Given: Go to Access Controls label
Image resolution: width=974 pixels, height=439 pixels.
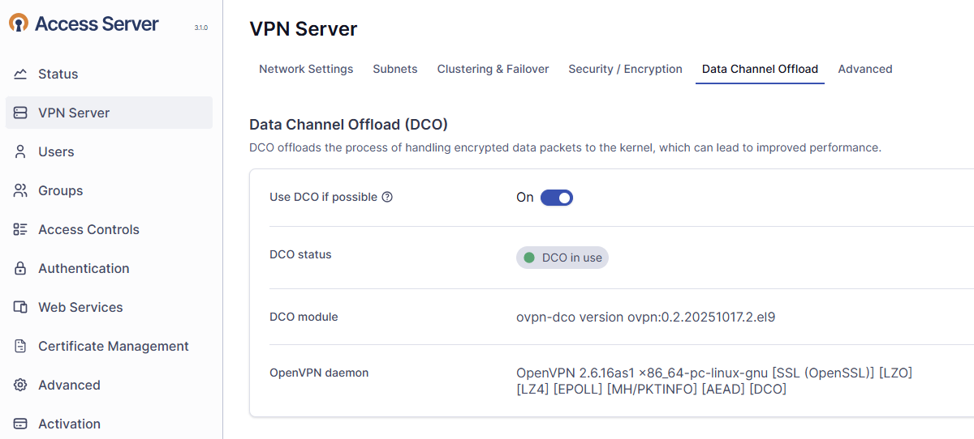Looking at the screenshot, I should pyautogui.click(x=88, y=229).
